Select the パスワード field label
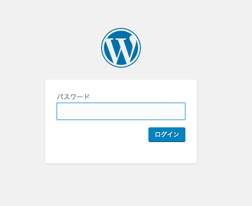Image resolution: width=252 pixels, height=206 pixels. [x=73, y=97]
